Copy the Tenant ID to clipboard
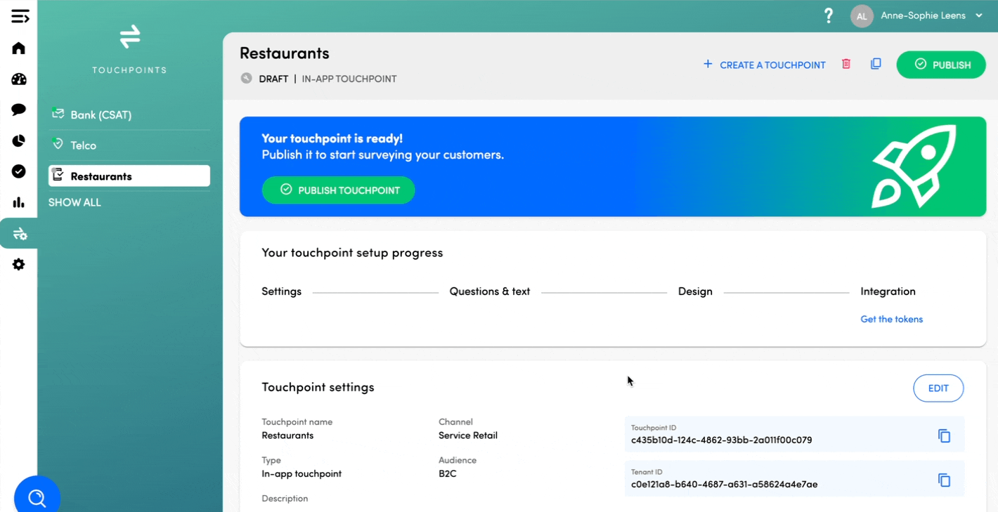 (944, 480)
